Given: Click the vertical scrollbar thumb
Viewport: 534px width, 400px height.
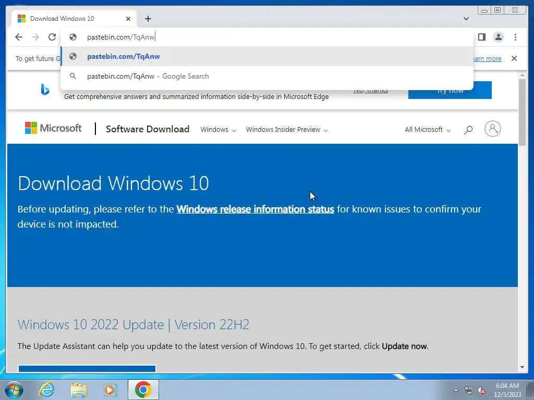Looking at the screenshot, I should (522, 113).
